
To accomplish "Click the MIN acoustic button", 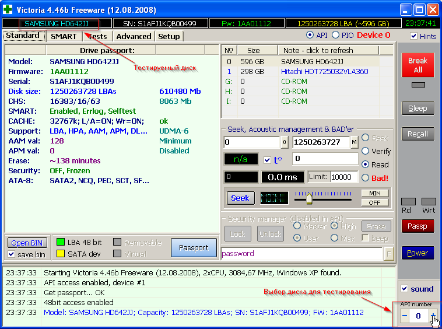I will [x=375, y=193].
